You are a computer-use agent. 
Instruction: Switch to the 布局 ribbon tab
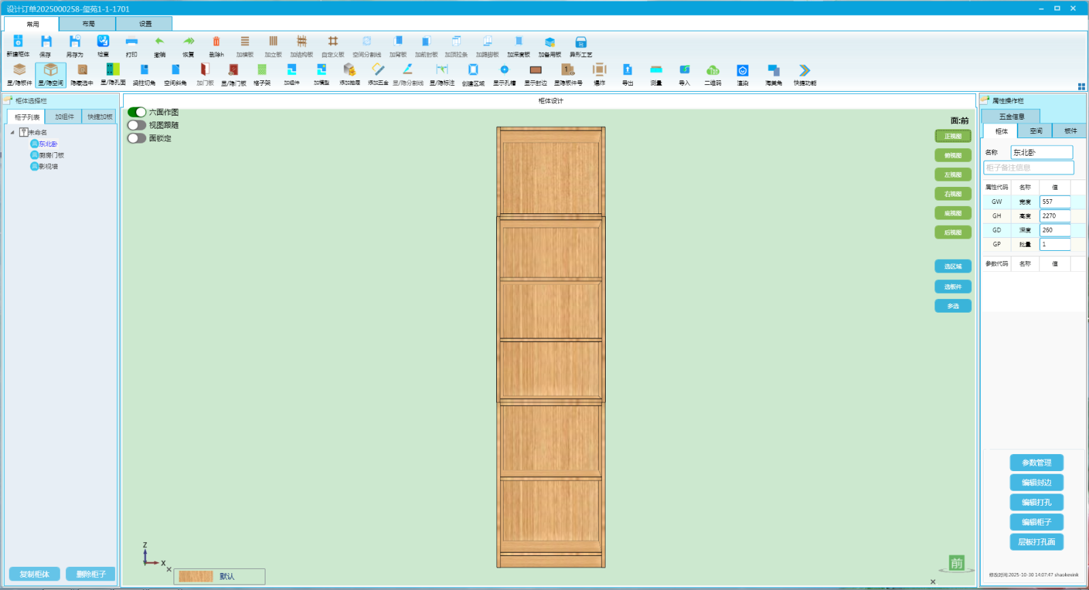88,24
